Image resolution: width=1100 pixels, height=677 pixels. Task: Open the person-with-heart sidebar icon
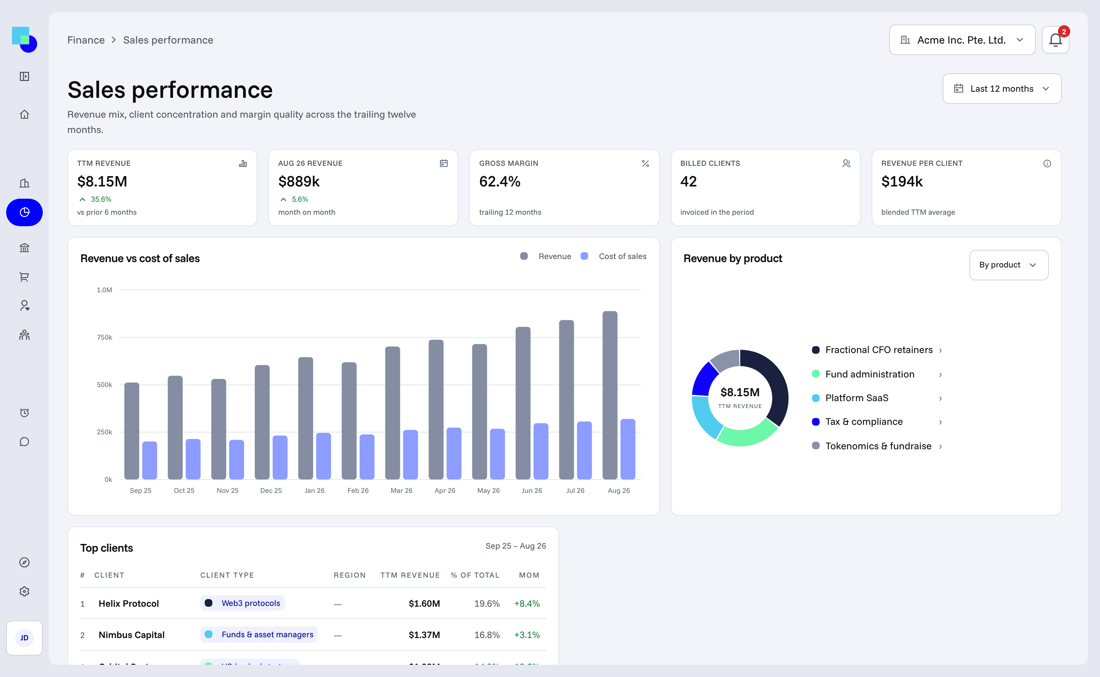point(24,306)
